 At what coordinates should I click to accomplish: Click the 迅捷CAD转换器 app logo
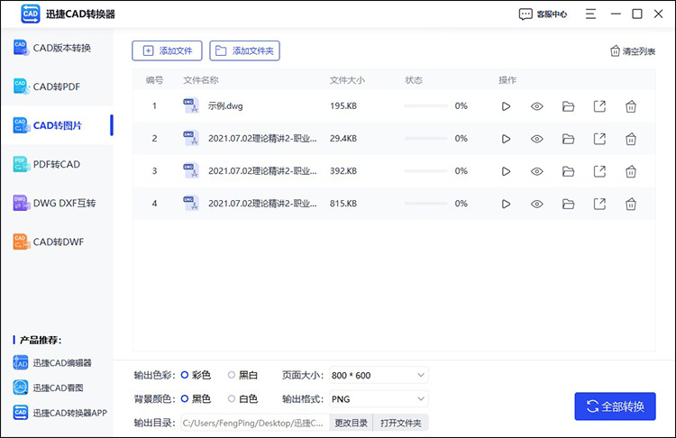click(x=30, y=14)
